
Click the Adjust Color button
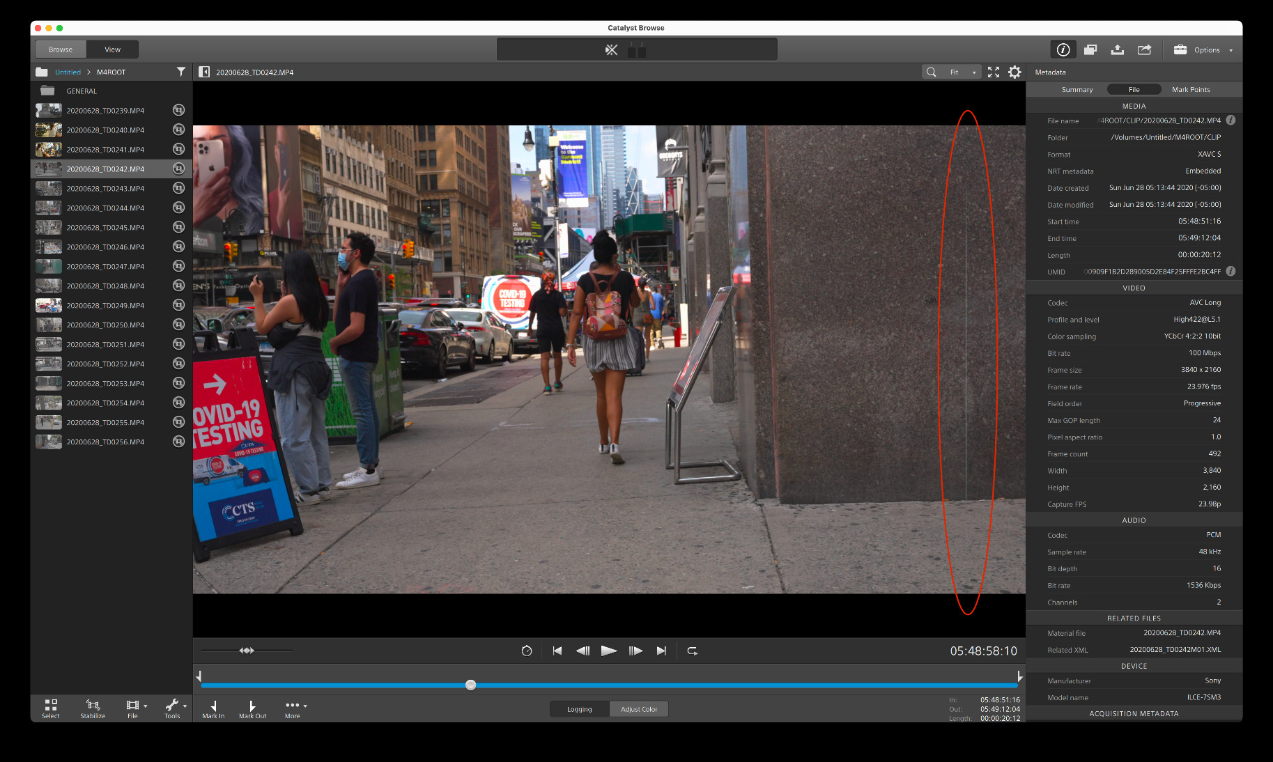pos(638,708)
